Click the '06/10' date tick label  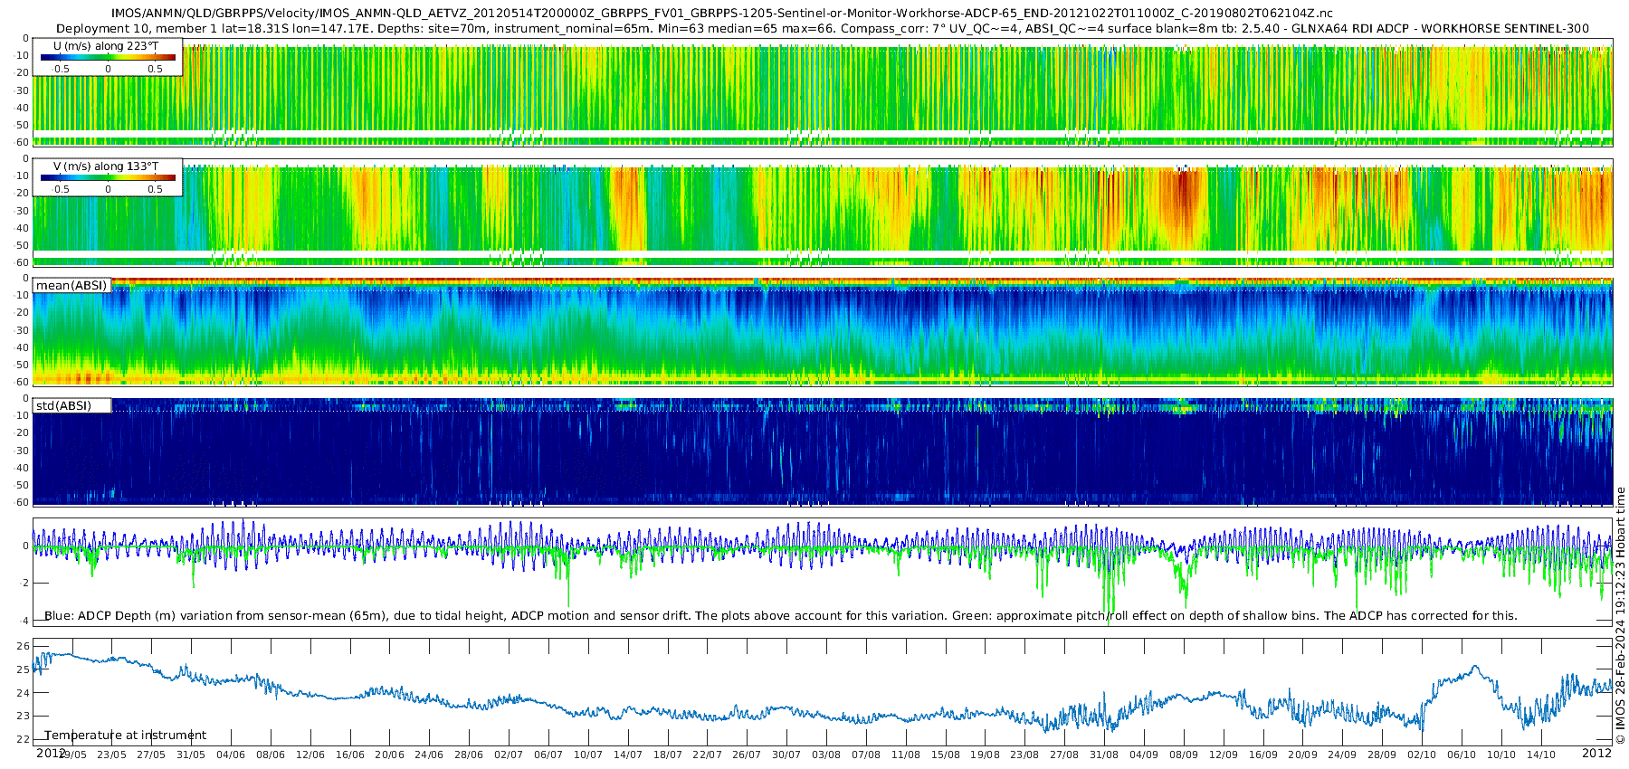pos(1462,755)
